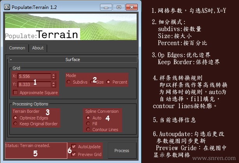Select the Size mode radio button
The width and height of the screenshot is (239, 163).
pyautogui.click(x=92, y=82)
